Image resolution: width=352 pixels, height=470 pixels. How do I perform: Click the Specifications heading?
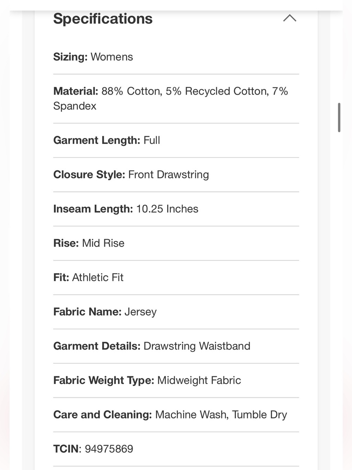coord(103,19)
